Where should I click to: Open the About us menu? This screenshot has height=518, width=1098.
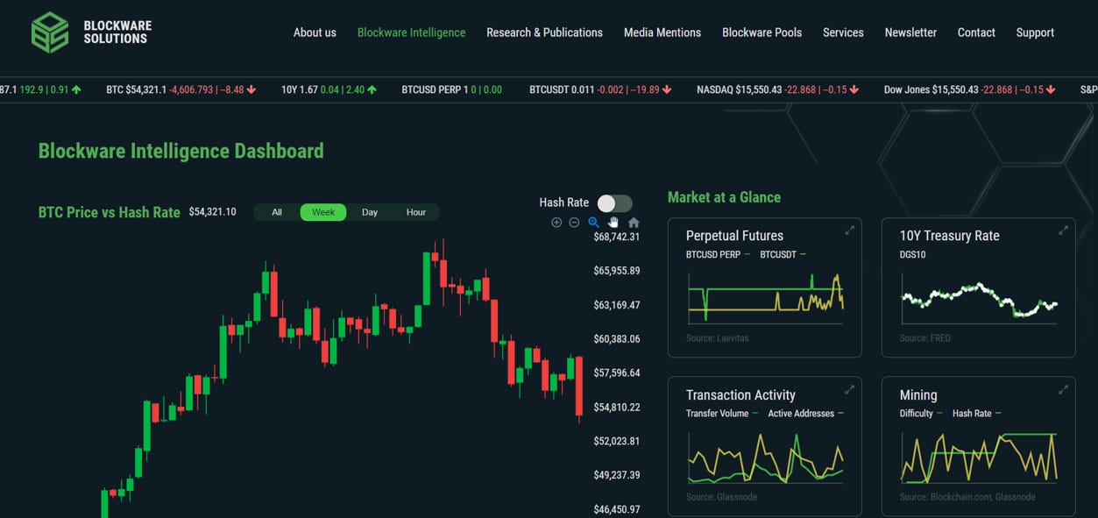click(x=315, y=32)
